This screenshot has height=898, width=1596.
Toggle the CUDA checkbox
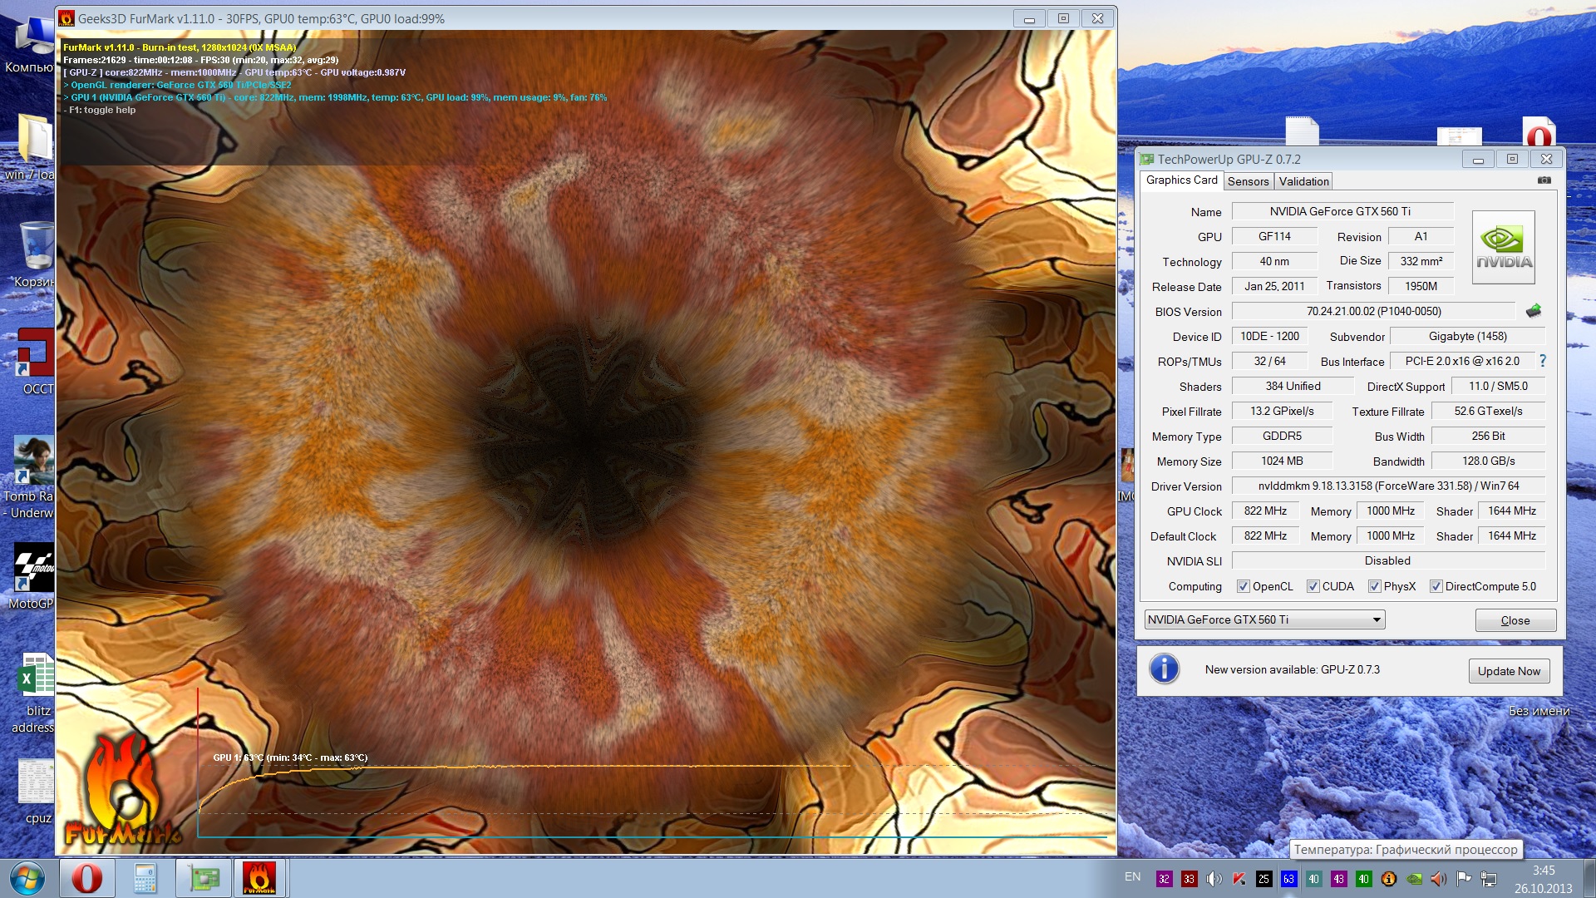click(1313, 586)
